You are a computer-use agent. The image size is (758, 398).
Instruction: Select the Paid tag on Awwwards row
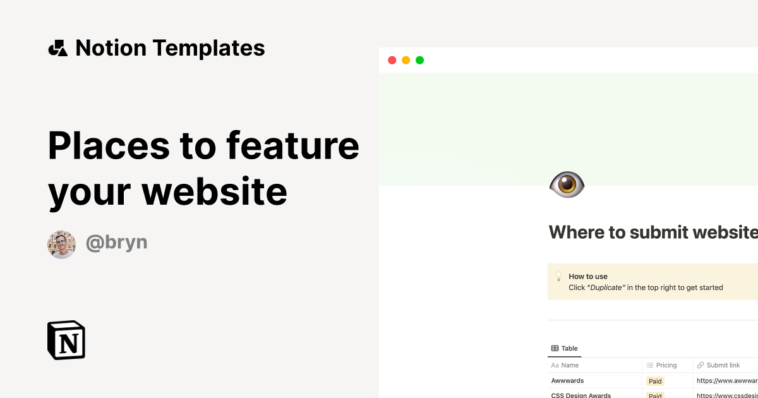tap(655, 381)
